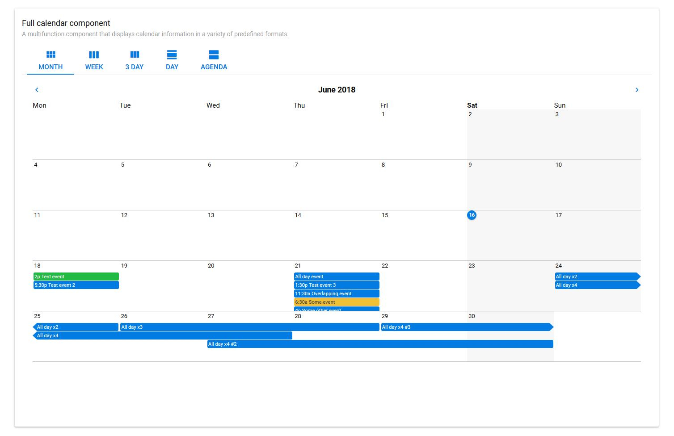Select day 30 date number
Viewport: 674px width, 436px height.
tap(472, 316)
